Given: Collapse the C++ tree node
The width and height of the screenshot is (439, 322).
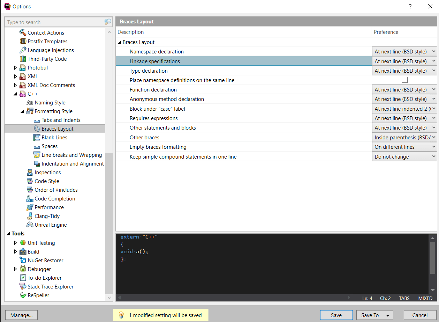Looking at the screenshot, I should pyautogui.click(x=15, y=94).
